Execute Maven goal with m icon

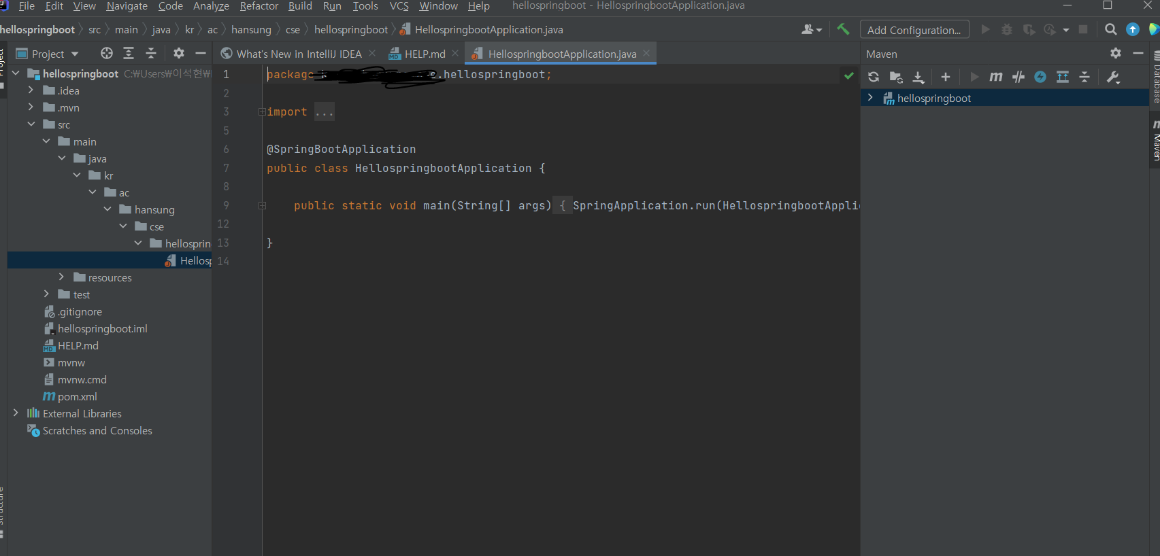[x=996, y=77]
